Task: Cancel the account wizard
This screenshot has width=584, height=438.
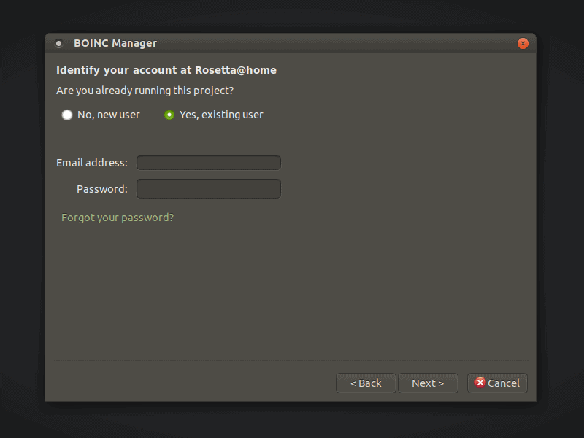Action: coord(497,383)
